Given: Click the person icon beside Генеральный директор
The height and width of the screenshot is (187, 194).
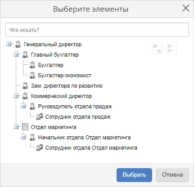Looking at the screenshot, I should coord(18,44).
